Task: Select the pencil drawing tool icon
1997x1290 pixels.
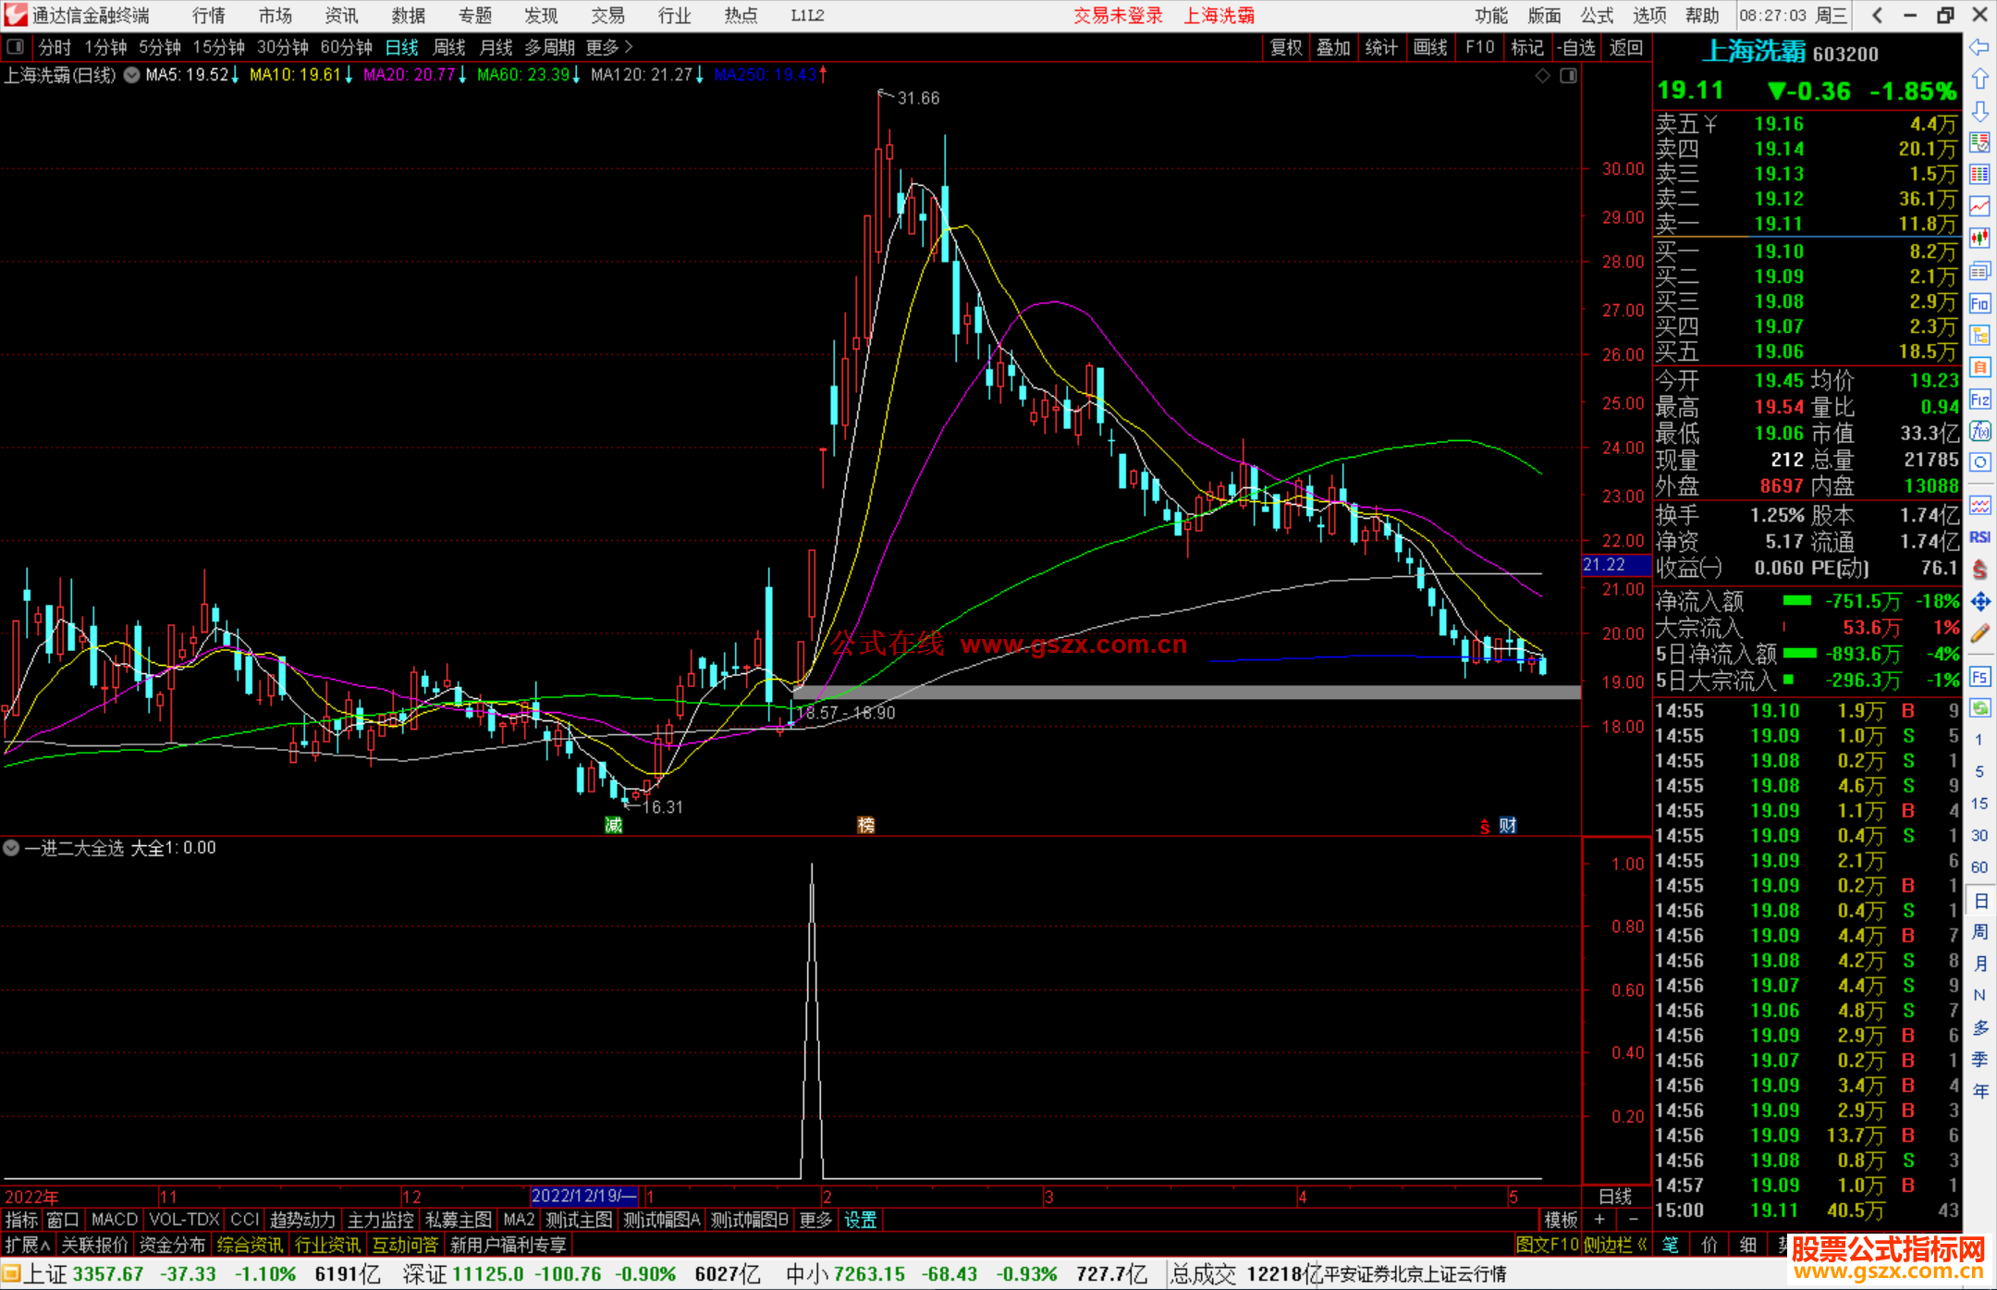Action: point(1979,633)
